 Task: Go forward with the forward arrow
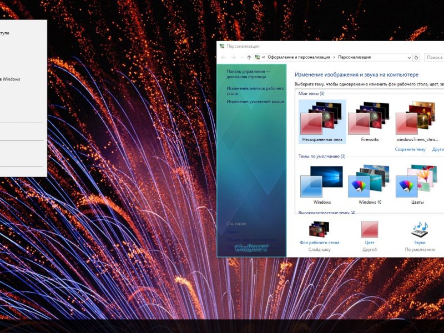(234, 58)
